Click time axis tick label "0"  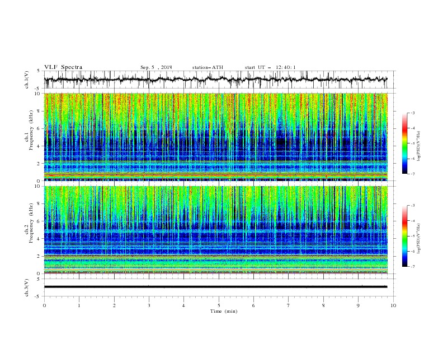(x=44, y=305)
